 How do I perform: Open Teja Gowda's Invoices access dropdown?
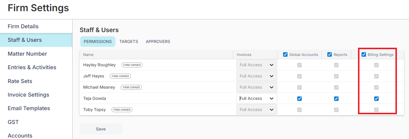[257, 98]
